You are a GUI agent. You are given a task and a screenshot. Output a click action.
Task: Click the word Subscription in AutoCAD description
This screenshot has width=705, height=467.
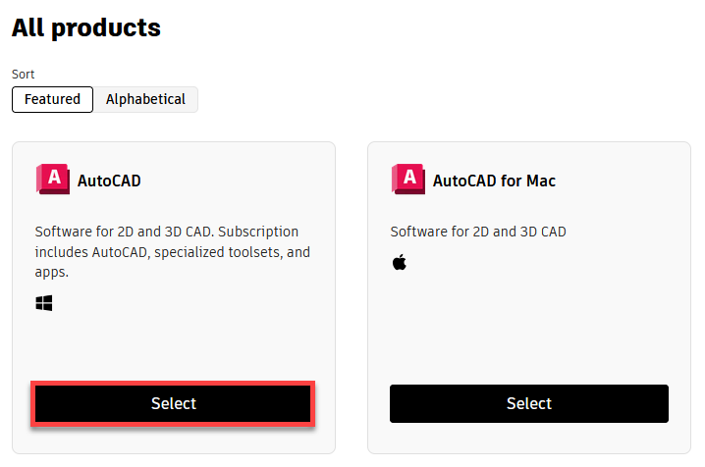tap(258, 232)
